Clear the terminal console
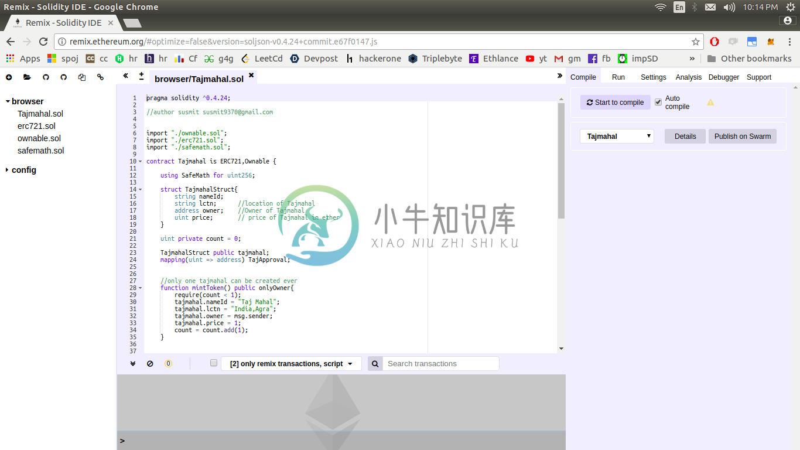 pos(150,363)
